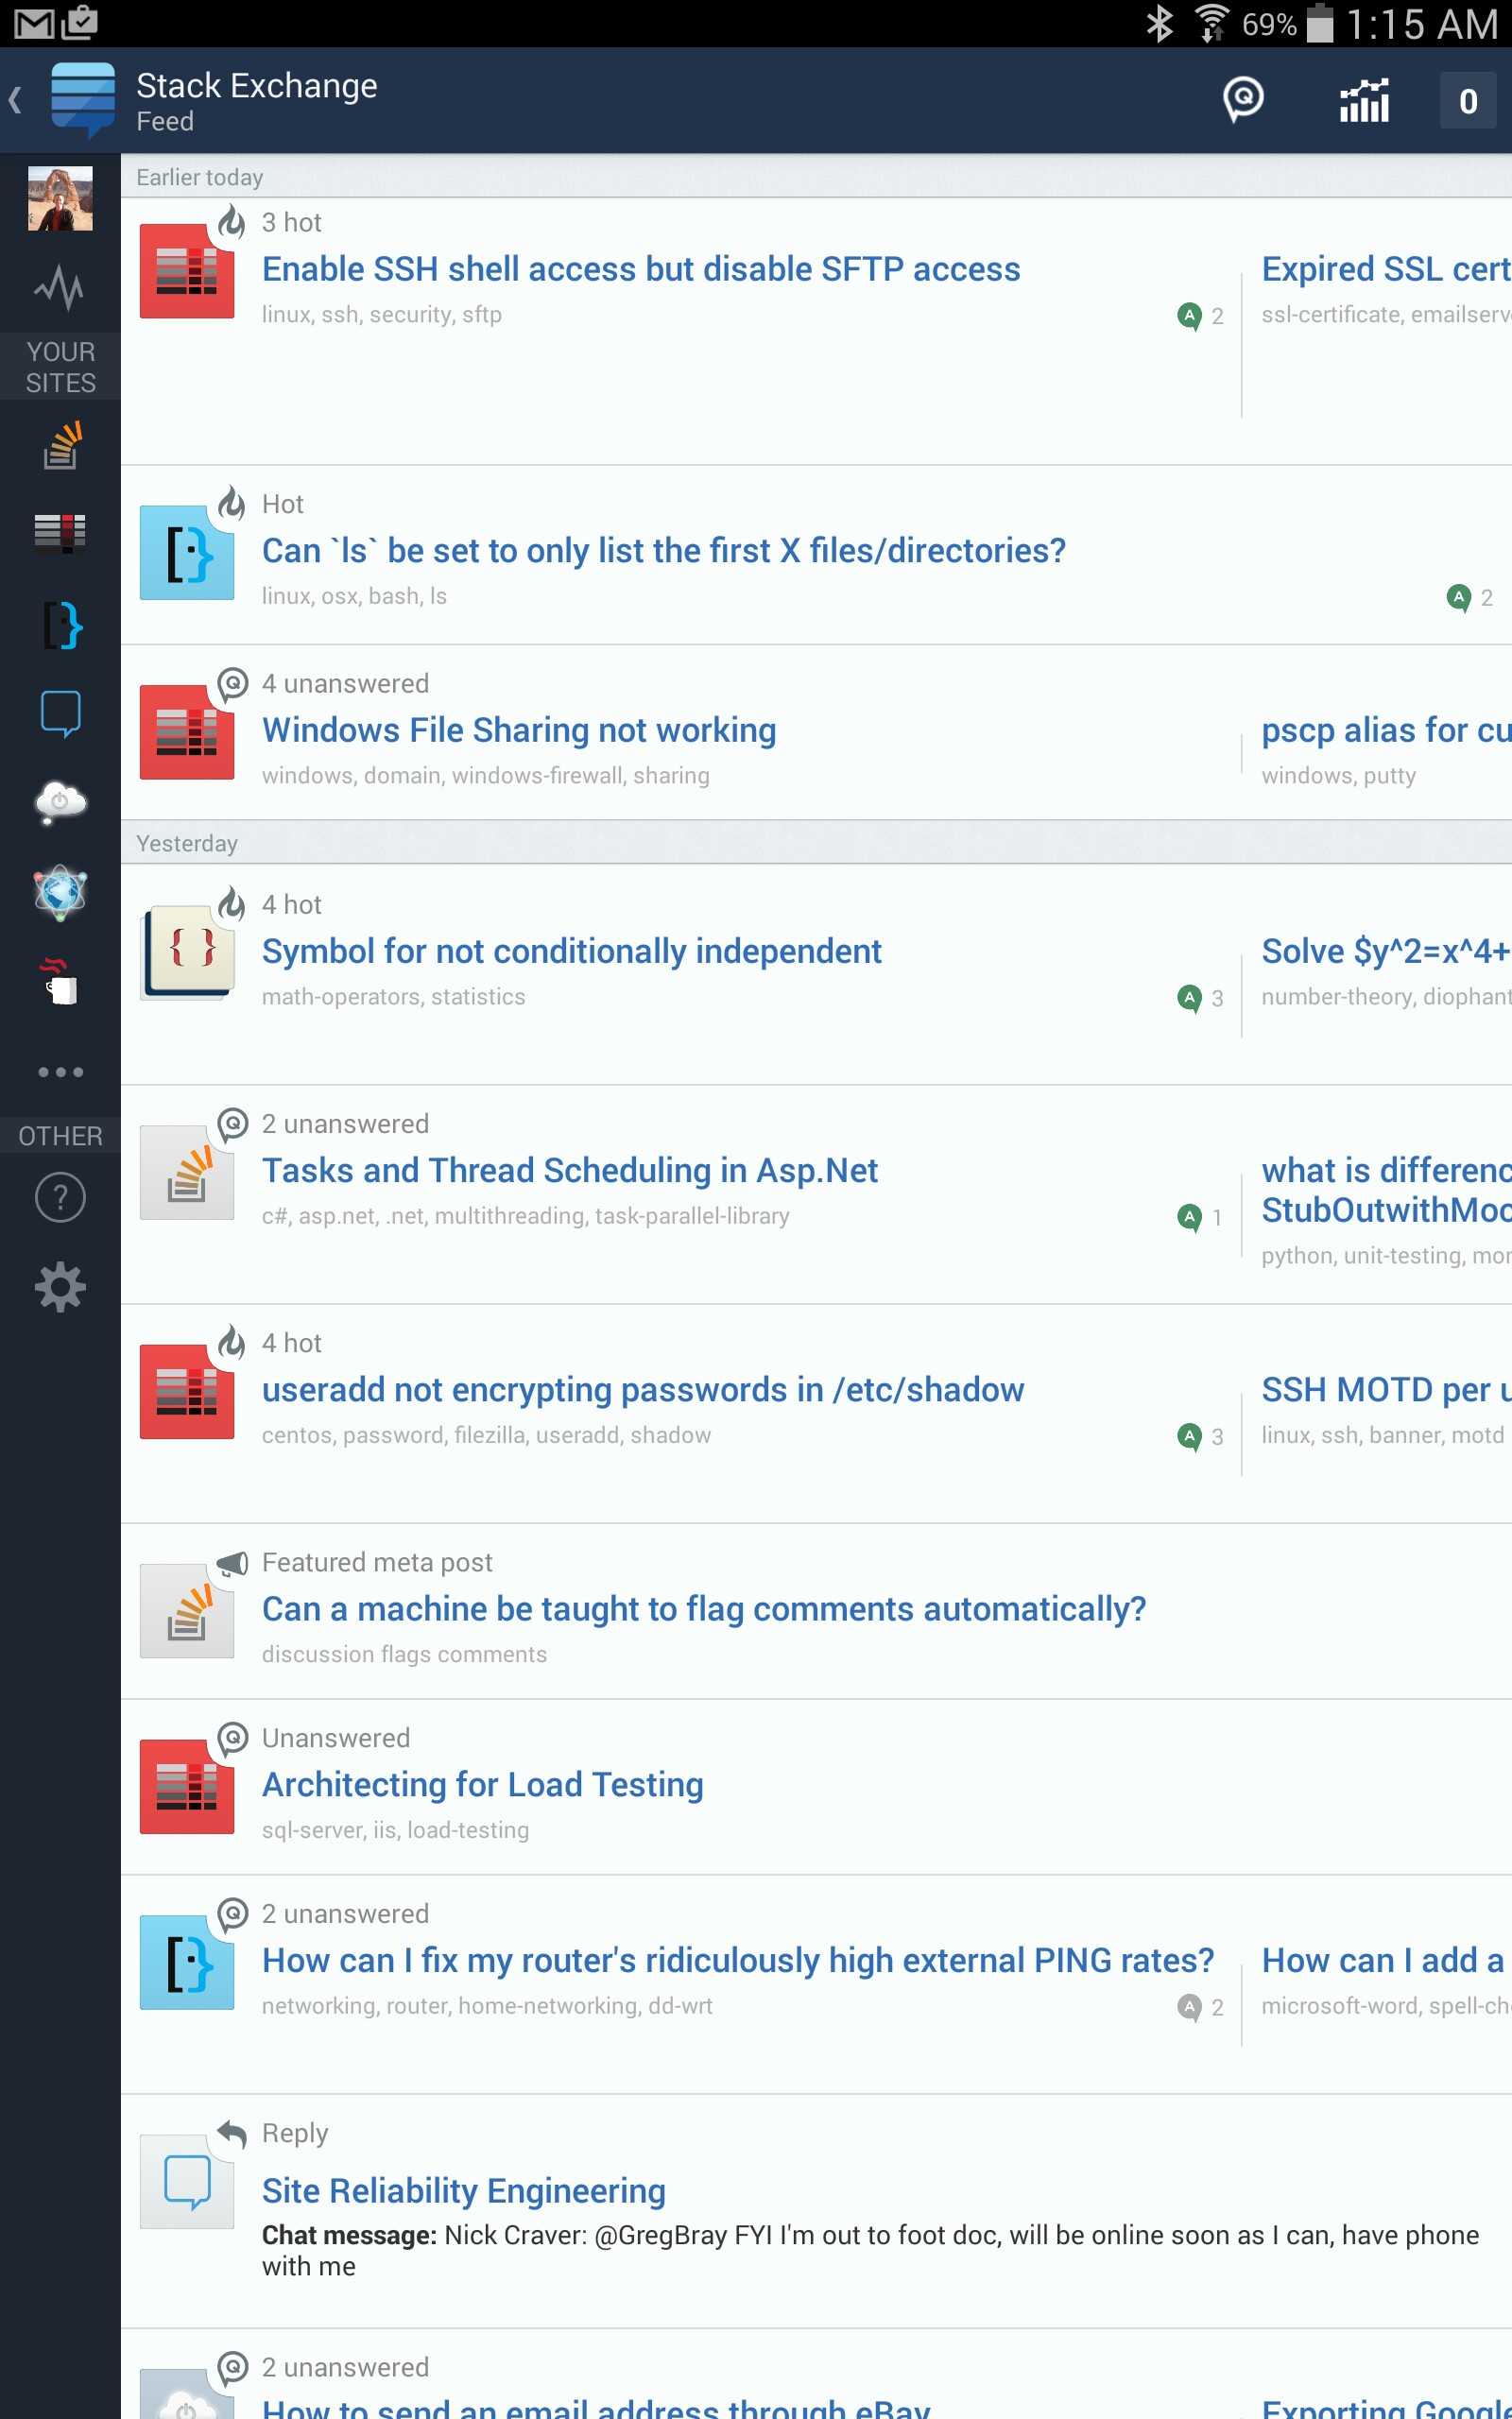Tap the 'Featured meta post' label
The height and width of the screenshot is (2419, 1512).
coord(377,1562)
